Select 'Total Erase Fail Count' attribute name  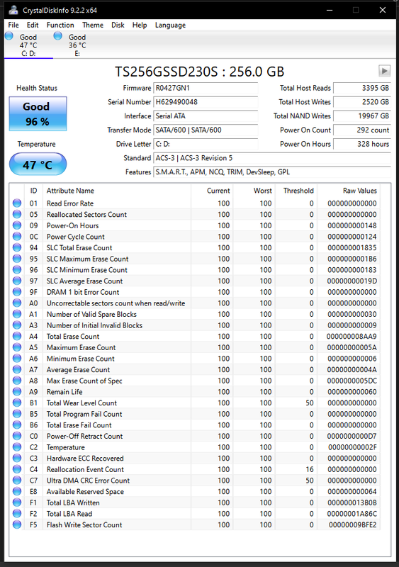tap(79, 425)
